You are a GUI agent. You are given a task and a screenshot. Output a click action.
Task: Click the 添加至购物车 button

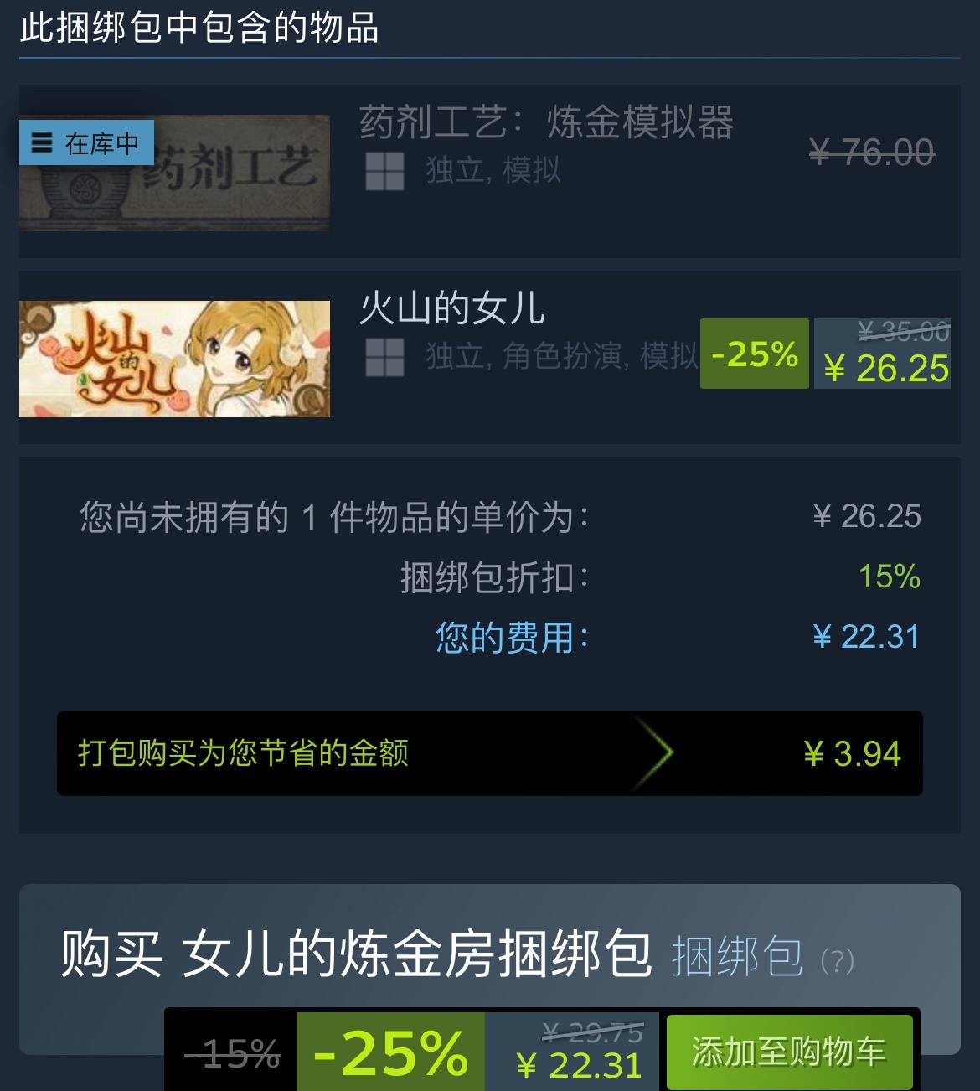pos(789,1052)
